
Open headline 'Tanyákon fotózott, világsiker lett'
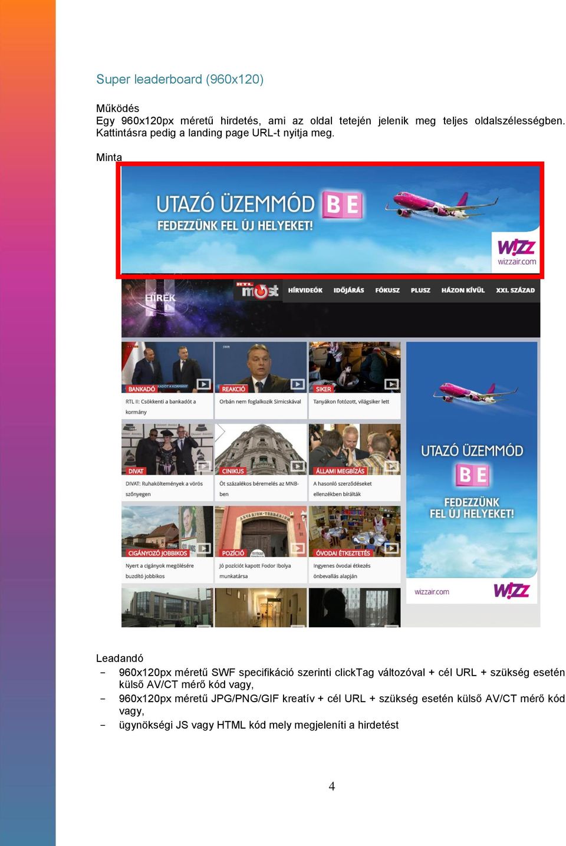pos(351,401)
